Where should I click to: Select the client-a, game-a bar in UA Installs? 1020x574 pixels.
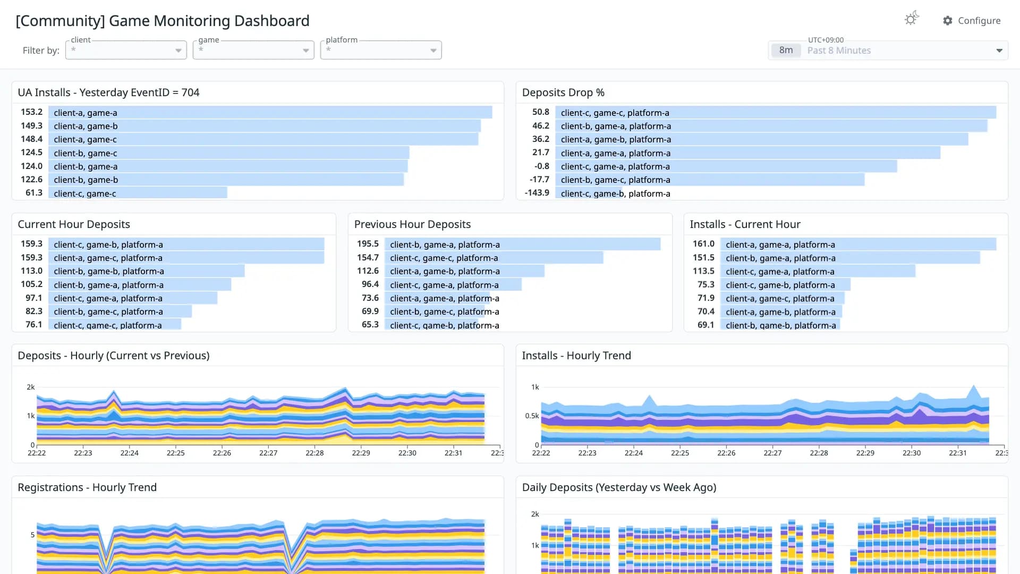pyautogui.click(x=270, y=112)
